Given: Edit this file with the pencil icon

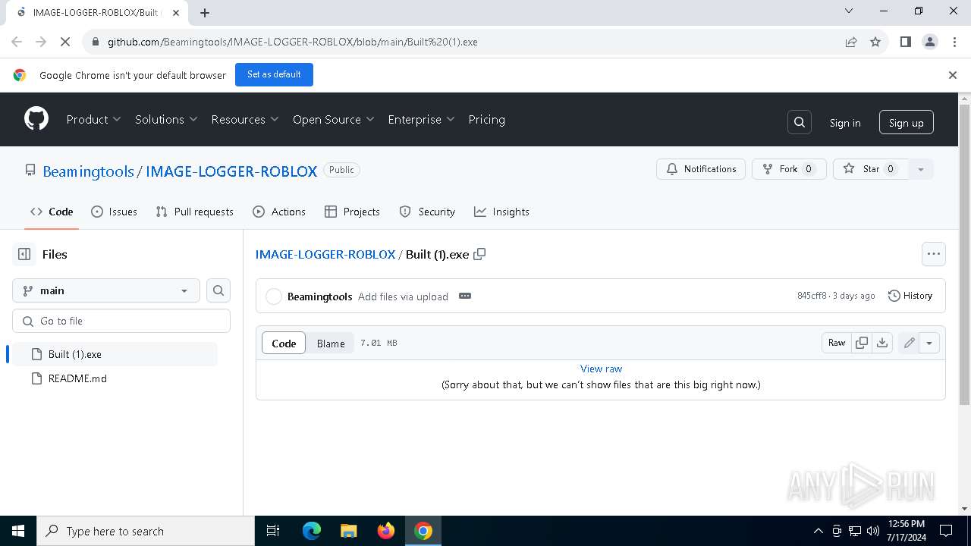Looking at the screenshot, I should (x=909, y=343).
